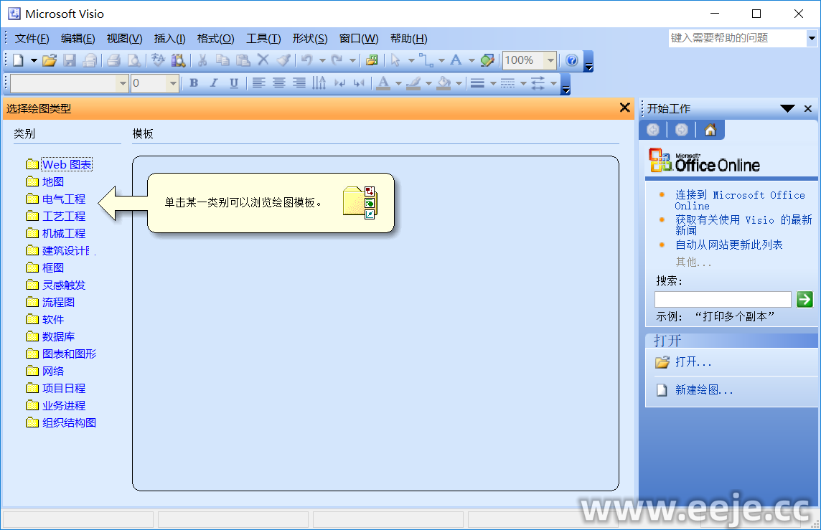The width and height of the screenshot is (821, 530).
Task: Open the 100% zoom dropdown
Action: coord(550,61)
